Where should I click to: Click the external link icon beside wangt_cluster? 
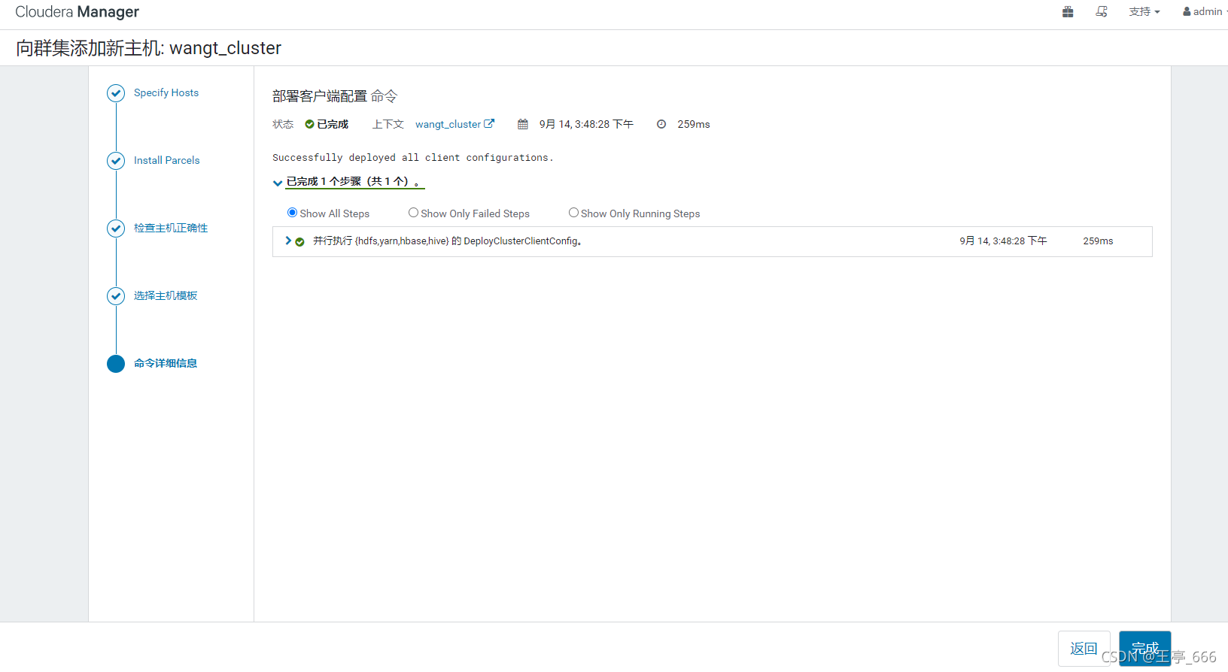pos(489,124)
